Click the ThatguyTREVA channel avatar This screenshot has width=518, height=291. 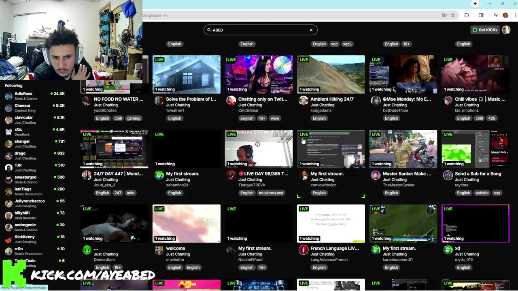(x=231, y=175)
